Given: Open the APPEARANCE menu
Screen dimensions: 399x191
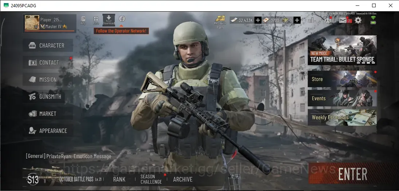Looking at the screenshot, I should click(x=48, y=131).
